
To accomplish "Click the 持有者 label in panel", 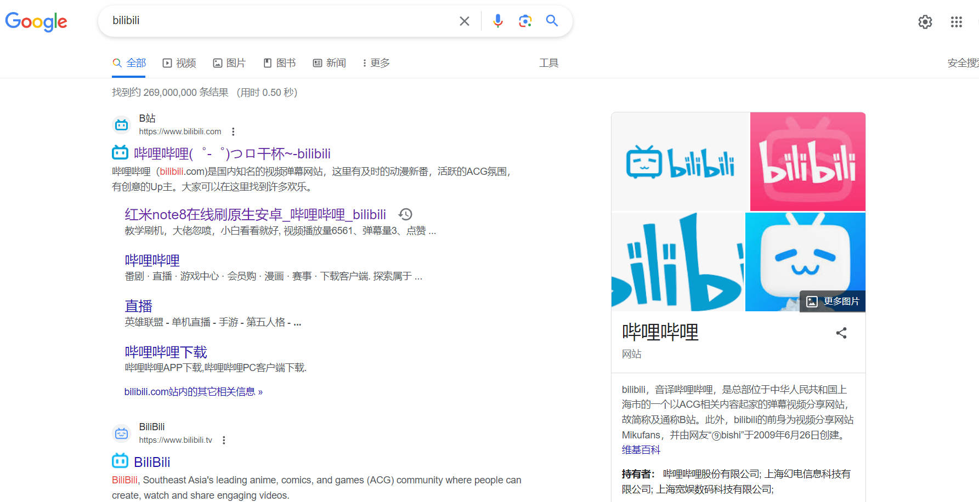I will (x=638, y=474).
